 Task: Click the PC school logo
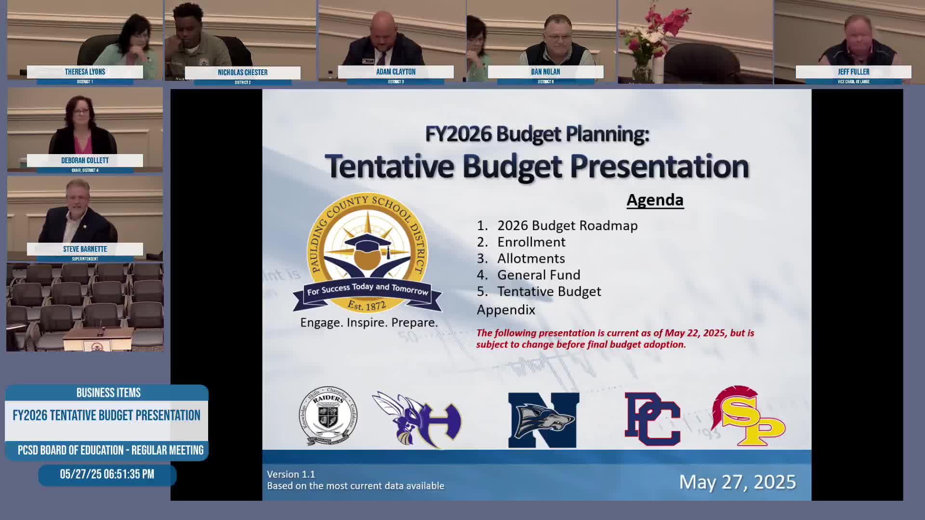[x=652, y=419]
